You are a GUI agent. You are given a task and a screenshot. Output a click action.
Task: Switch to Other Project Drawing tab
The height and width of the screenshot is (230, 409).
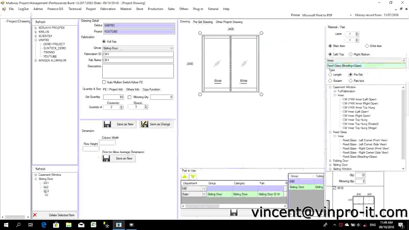(229, 22)
